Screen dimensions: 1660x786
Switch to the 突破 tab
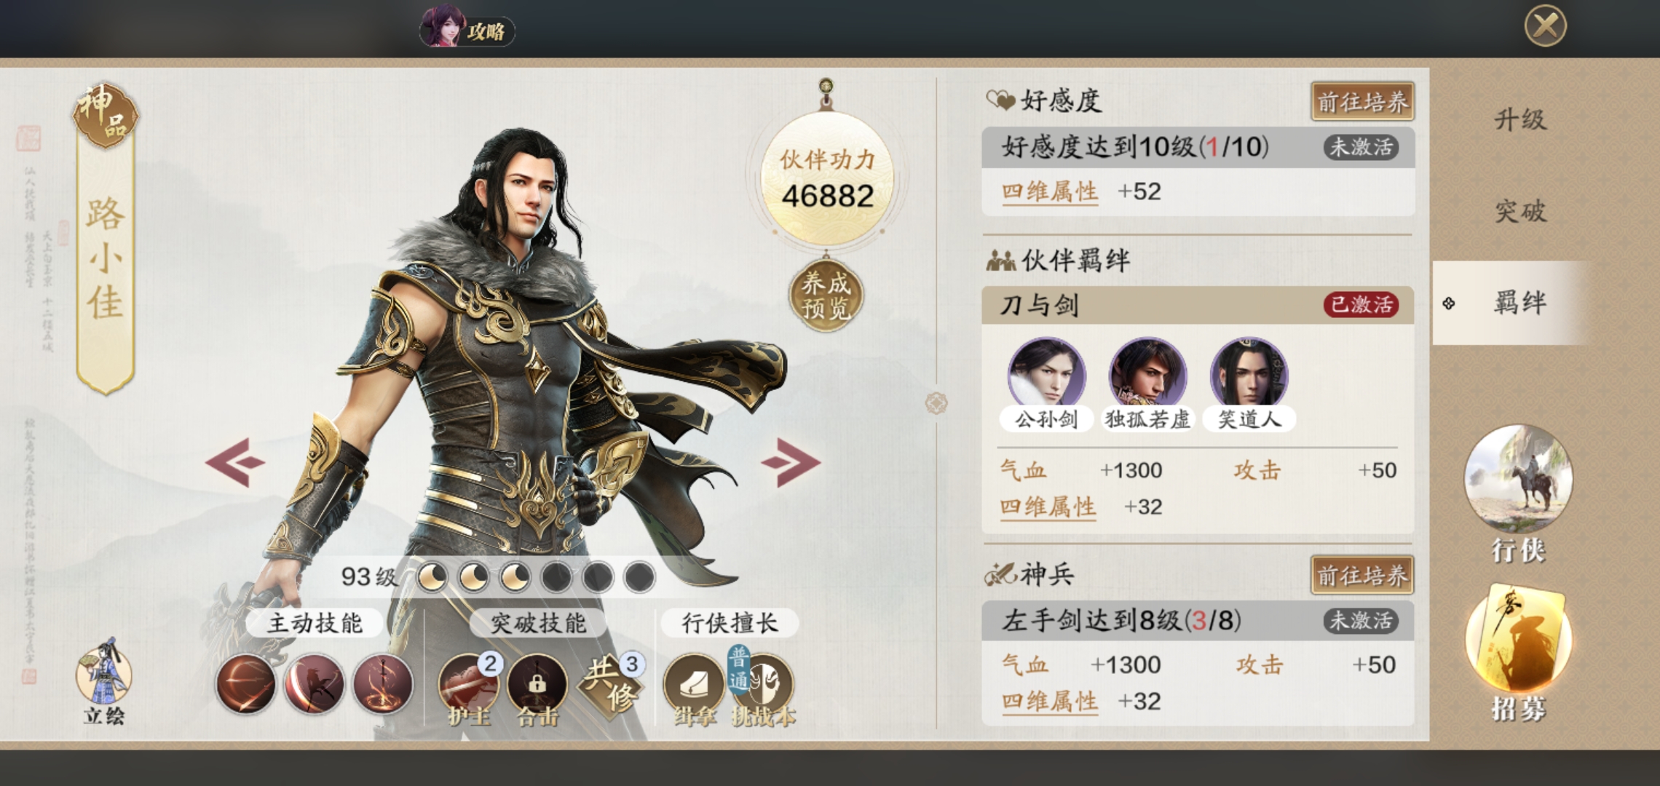coord(1520,211)
